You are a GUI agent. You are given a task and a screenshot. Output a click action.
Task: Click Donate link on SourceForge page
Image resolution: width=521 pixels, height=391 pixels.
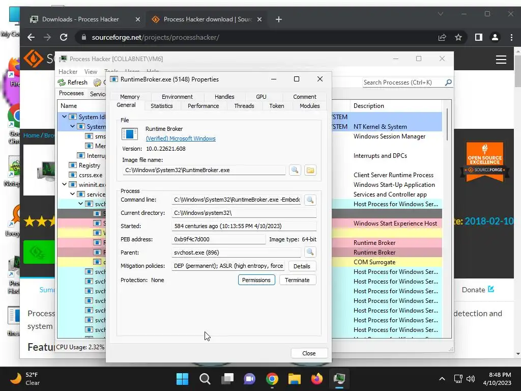click(x=478, y=290)
